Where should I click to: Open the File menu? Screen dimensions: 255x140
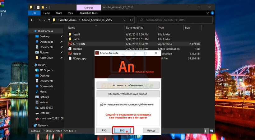pyautogui.click(x=34, y=13)
